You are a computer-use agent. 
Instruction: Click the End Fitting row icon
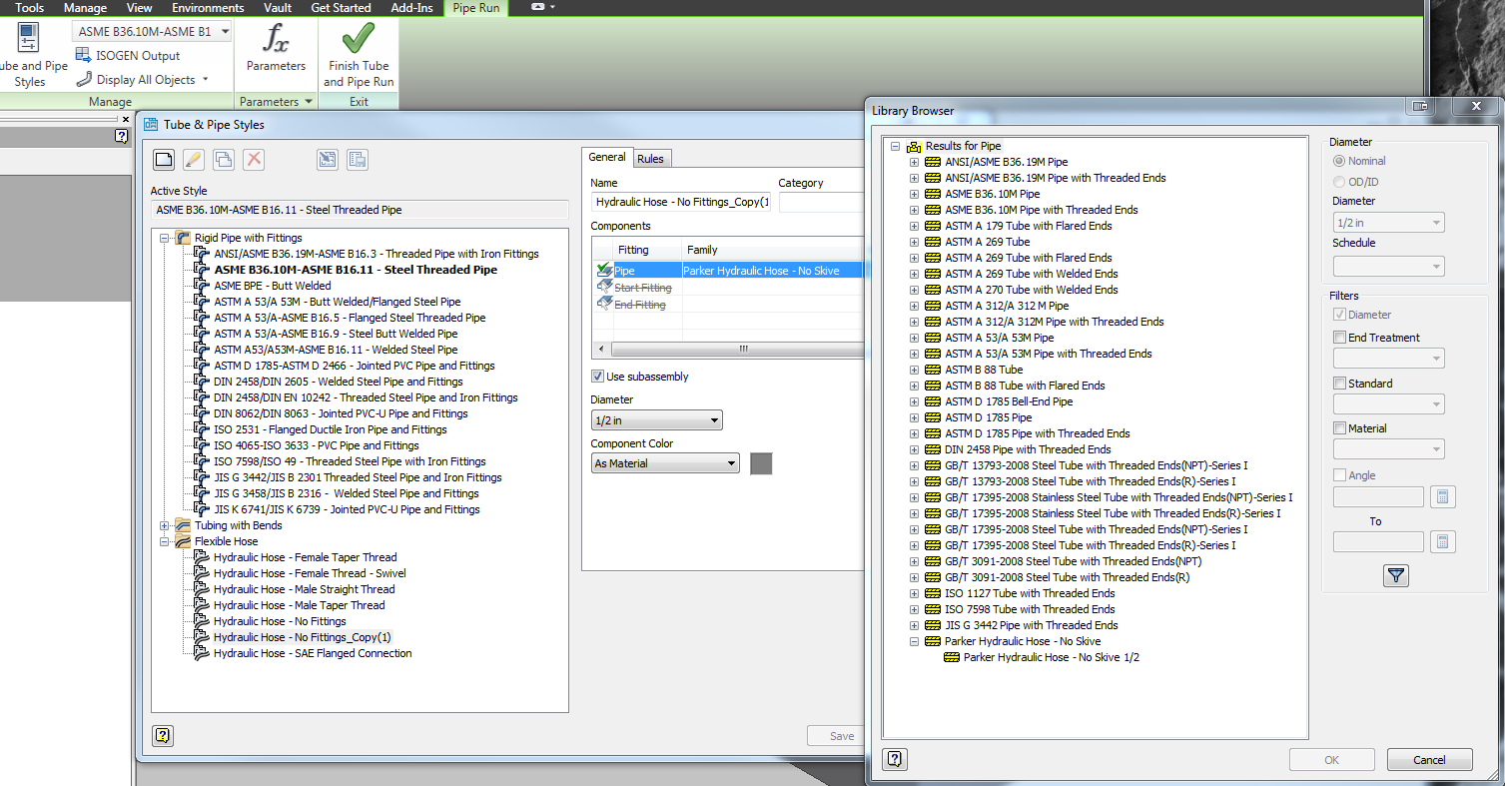click(603, 304)
